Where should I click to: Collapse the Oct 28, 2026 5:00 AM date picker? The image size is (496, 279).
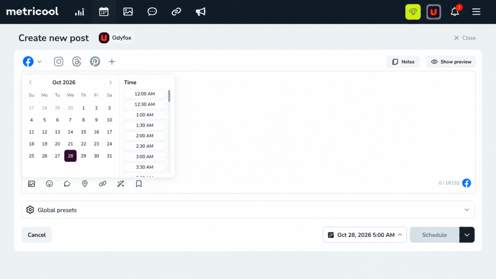pos(365,235)
